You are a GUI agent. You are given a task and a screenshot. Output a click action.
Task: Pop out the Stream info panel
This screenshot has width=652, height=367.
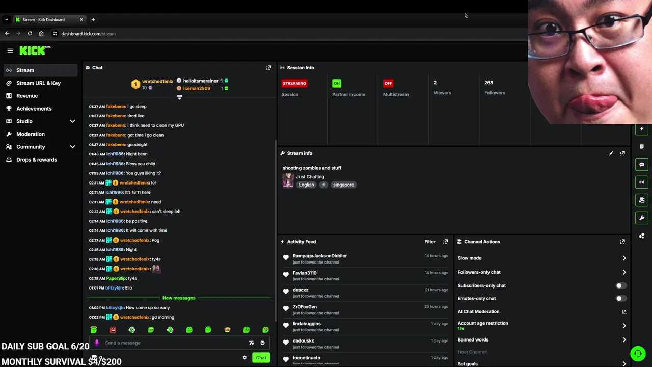coord(622,153)
